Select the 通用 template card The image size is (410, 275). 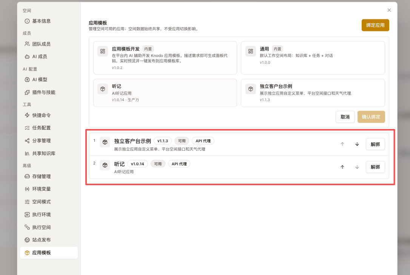click(313, 58)
